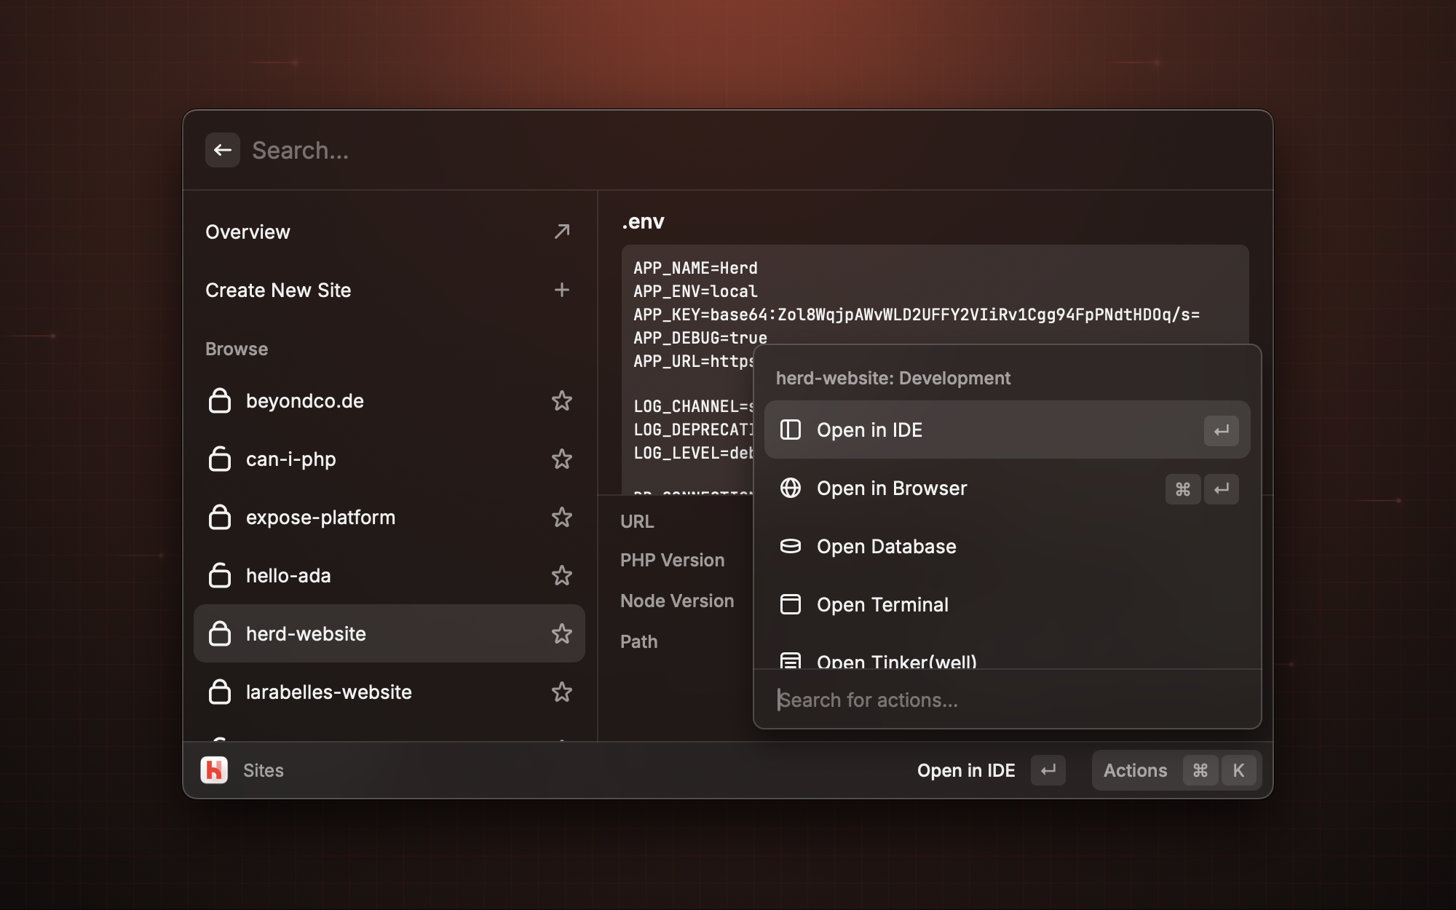This screenshot has width=1456, height=910.
Task: Click the lock icon for expose-platform
Action: [x=219, y=517]
